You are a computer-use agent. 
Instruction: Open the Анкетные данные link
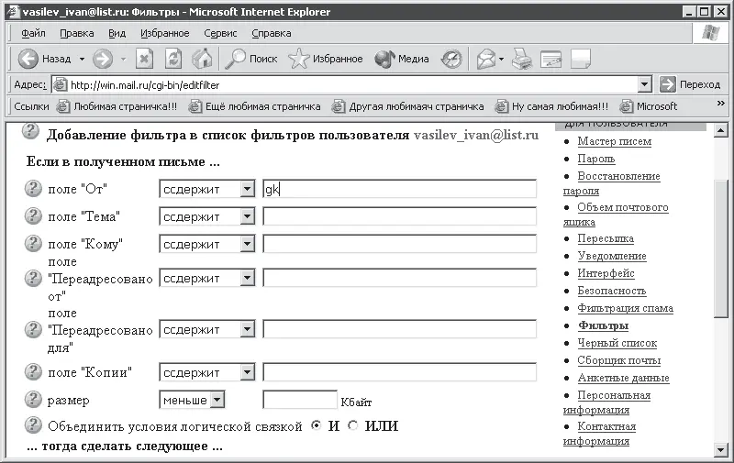click(x=623, y=378)
